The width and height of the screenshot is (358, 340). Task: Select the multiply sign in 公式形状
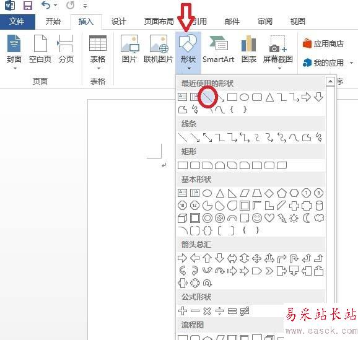[207, 311]
